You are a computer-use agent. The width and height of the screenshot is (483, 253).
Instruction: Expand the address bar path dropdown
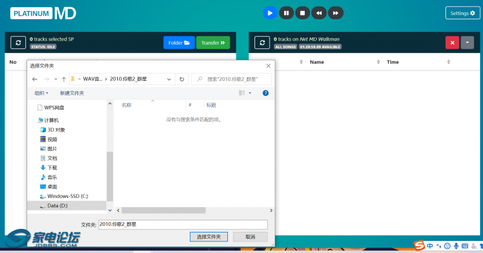(169, 79)
